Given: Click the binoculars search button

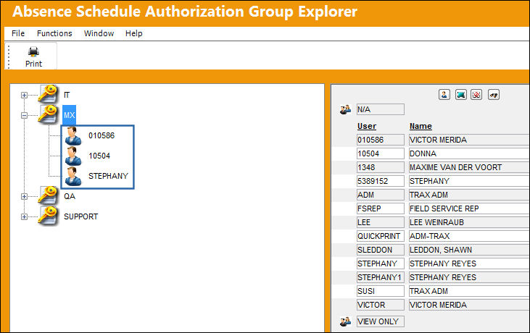Looking at the screenshot, I should [x=494, y=95].
